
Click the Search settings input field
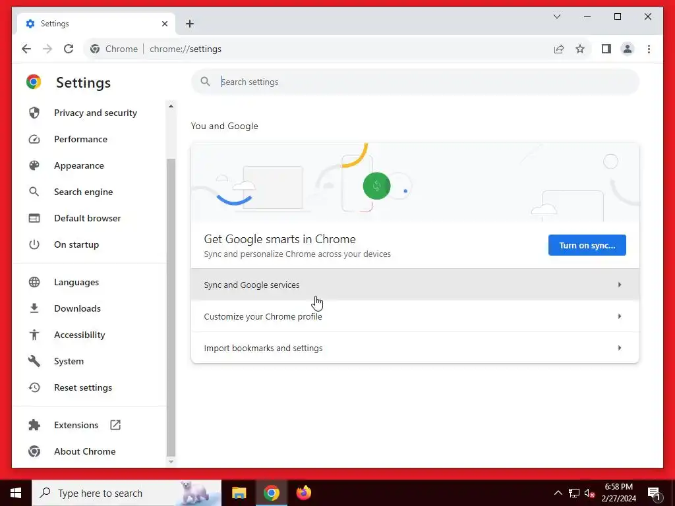(x=415, y=82)
